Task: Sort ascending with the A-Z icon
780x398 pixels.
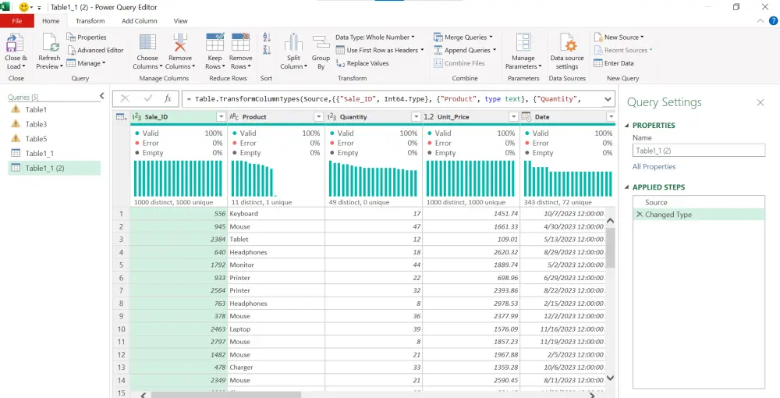Action: tap(267, 37)
